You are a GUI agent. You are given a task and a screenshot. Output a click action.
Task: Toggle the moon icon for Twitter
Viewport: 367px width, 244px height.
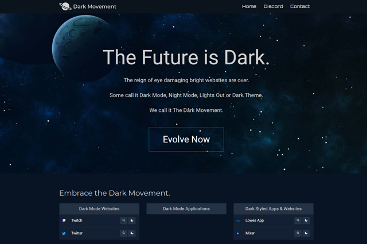[x=132, y=233]
